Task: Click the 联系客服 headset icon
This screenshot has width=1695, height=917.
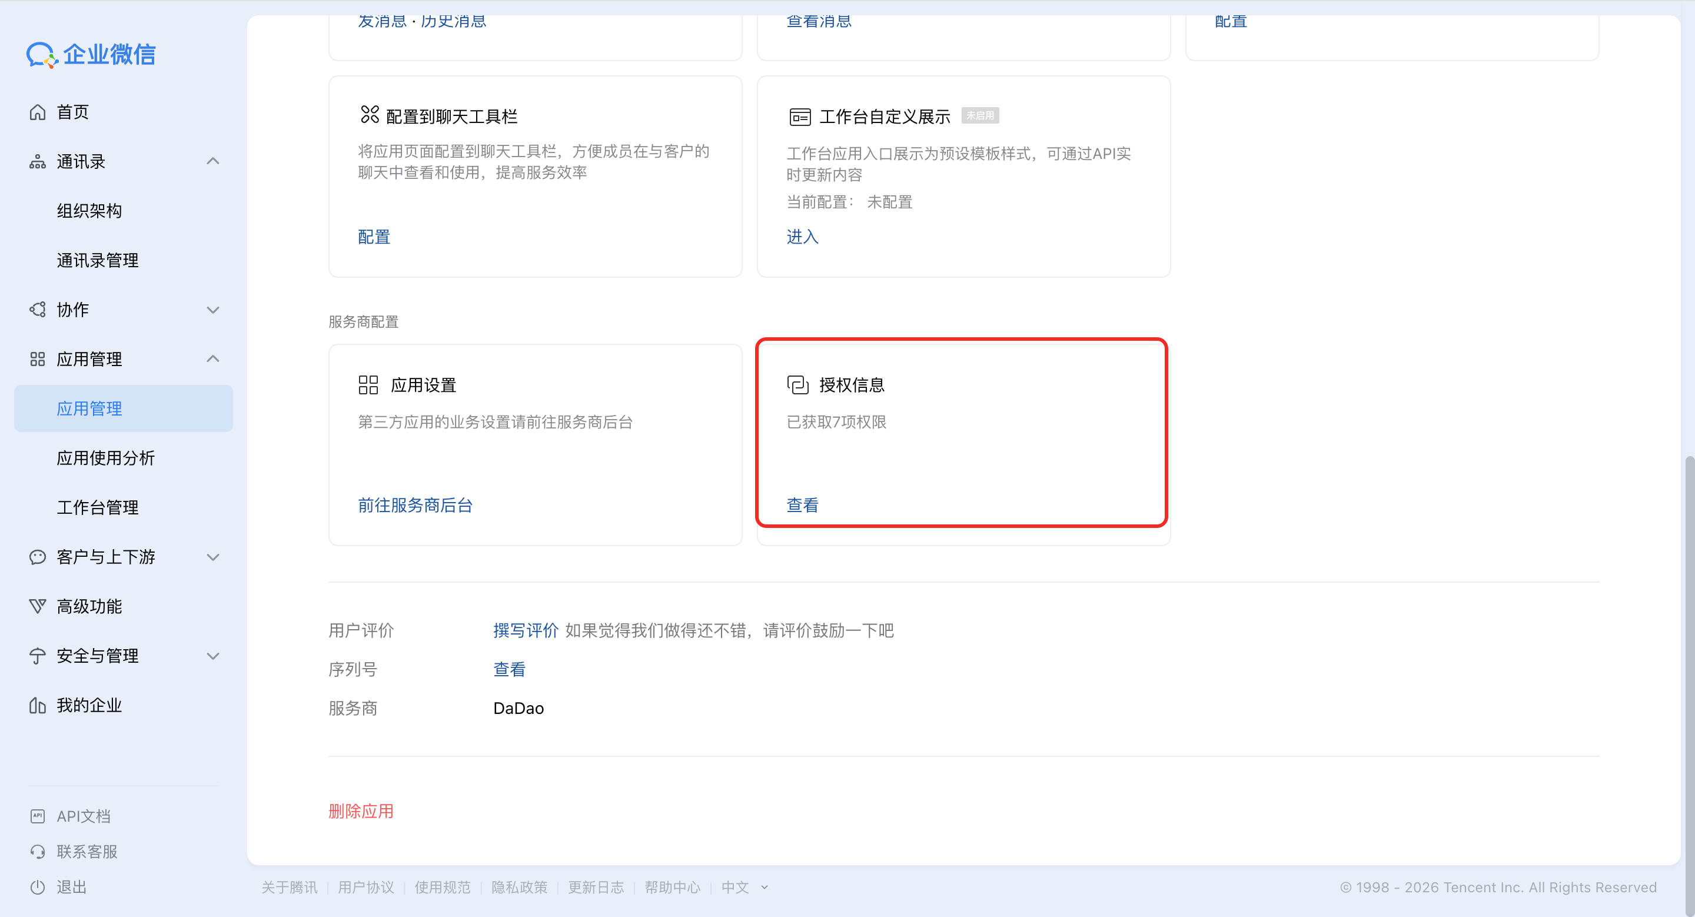Action: tap(38, 852)
